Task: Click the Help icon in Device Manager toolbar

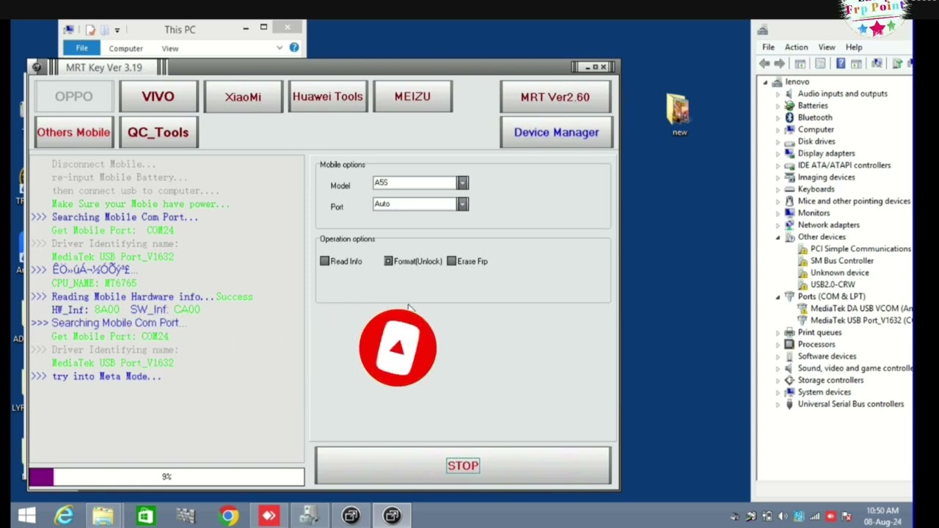Action: 841,64
